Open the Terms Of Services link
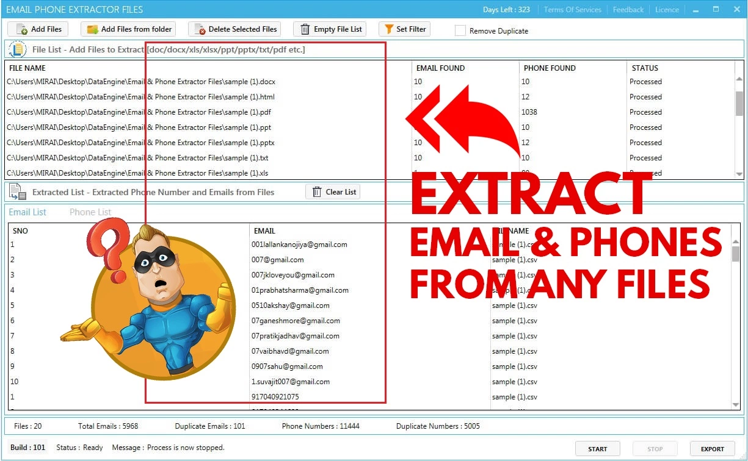 click(x=572, y=10)
